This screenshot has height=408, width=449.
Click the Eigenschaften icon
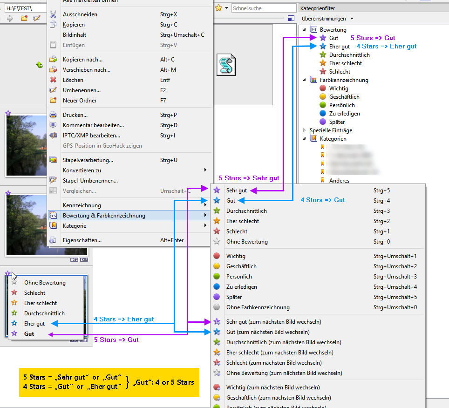[x=53, y=240]
